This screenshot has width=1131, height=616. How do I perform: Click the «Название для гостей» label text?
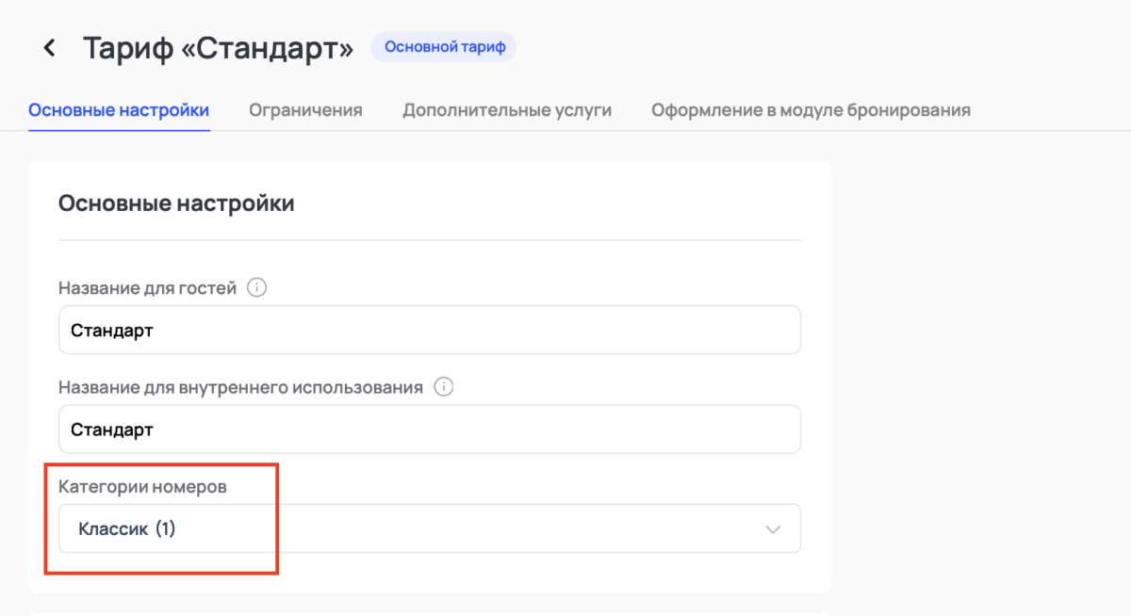146,287
